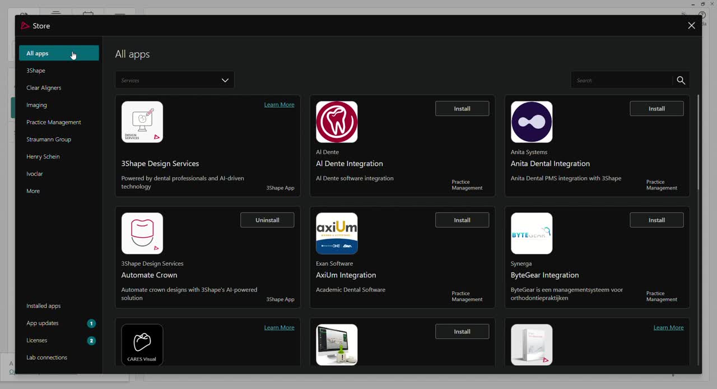Click the axiUm app logo icon
The width and height of the screenshot is (717, 389).
[x=337, y=234]
